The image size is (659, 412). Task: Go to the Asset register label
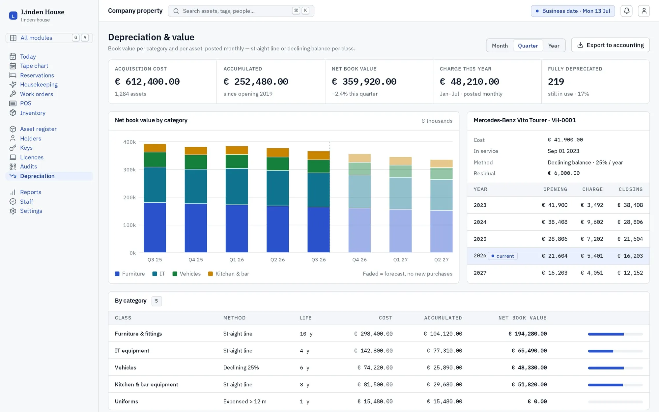(x=38, y=129)
